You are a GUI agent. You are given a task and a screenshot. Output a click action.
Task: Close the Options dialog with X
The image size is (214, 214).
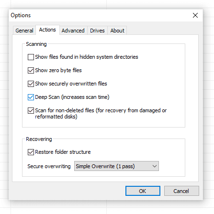click(195, 15)
